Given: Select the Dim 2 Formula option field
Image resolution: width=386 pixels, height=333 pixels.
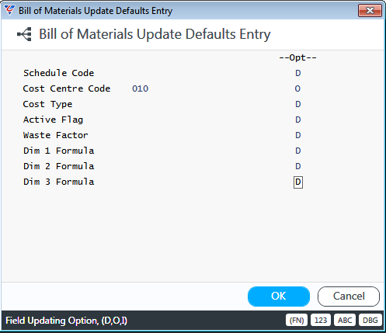Looking at the screenshot, I should point(298,166).
